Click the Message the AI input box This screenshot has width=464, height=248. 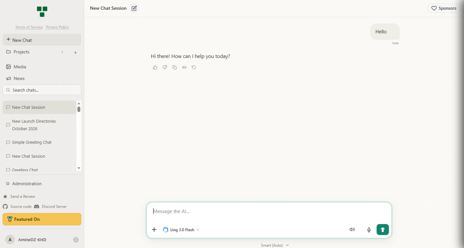coord(269,211)
